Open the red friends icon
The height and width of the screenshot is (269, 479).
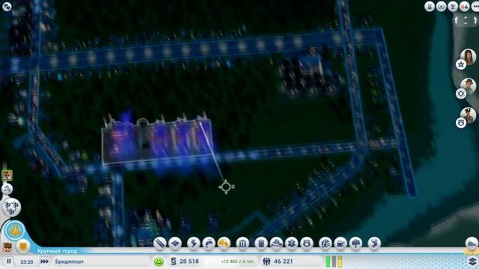[x=464, y=7]
